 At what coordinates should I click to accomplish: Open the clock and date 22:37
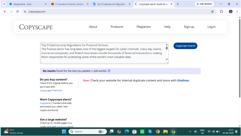coord(228,132)
